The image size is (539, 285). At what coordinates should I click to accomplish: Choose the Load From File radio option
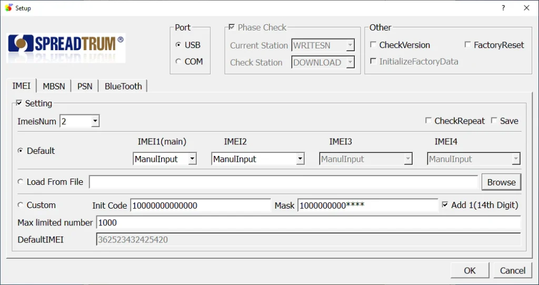[21, 182]
